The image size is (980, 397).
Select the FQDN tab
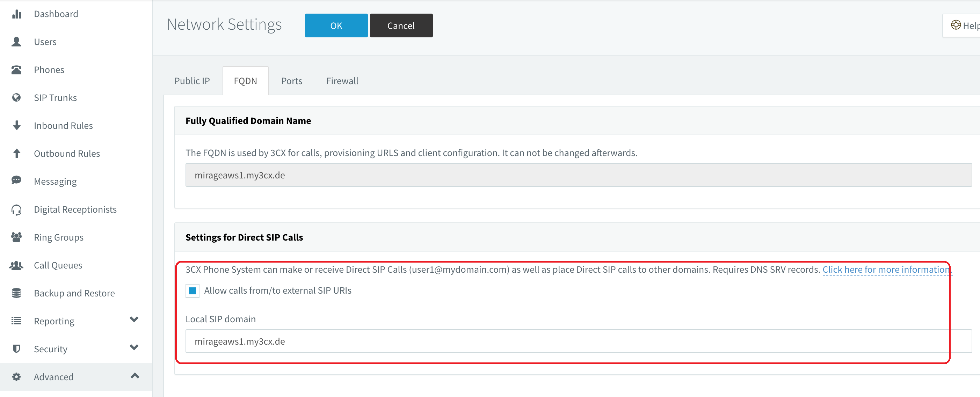pos(245,81)
